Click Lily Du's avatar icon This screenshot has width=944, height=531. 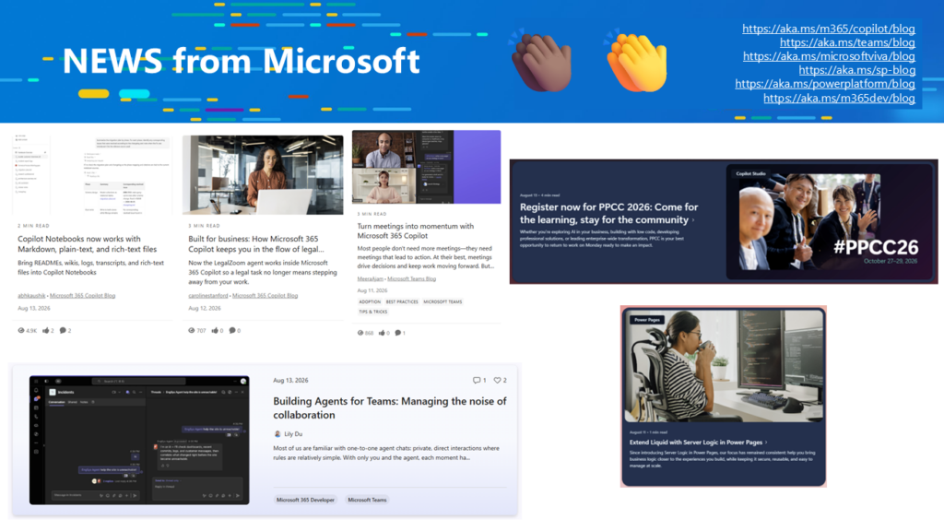277,434
